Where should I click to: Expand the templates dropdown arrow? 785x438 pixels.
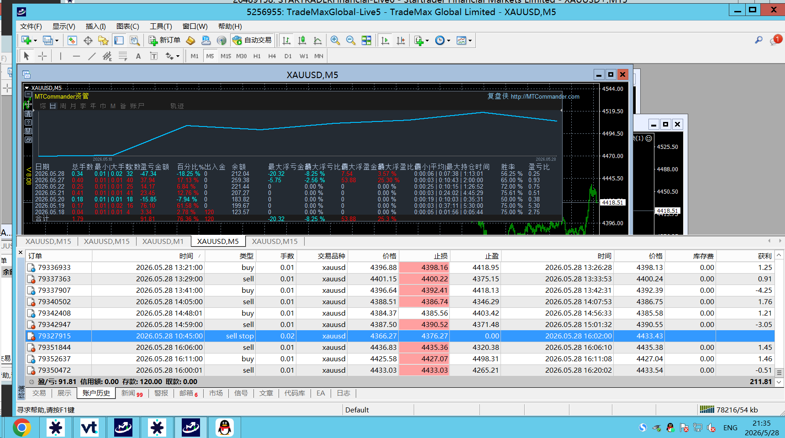[x=470, y=41]
